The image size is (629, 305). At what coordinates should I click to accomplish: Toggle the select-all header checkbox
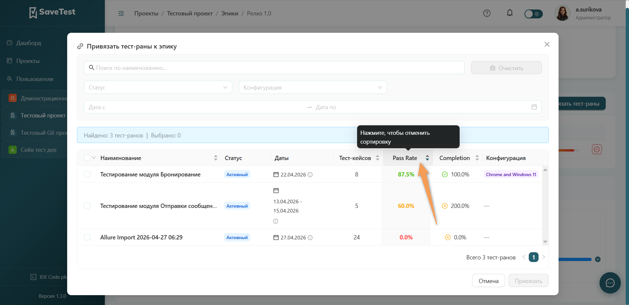click(87, 158)
